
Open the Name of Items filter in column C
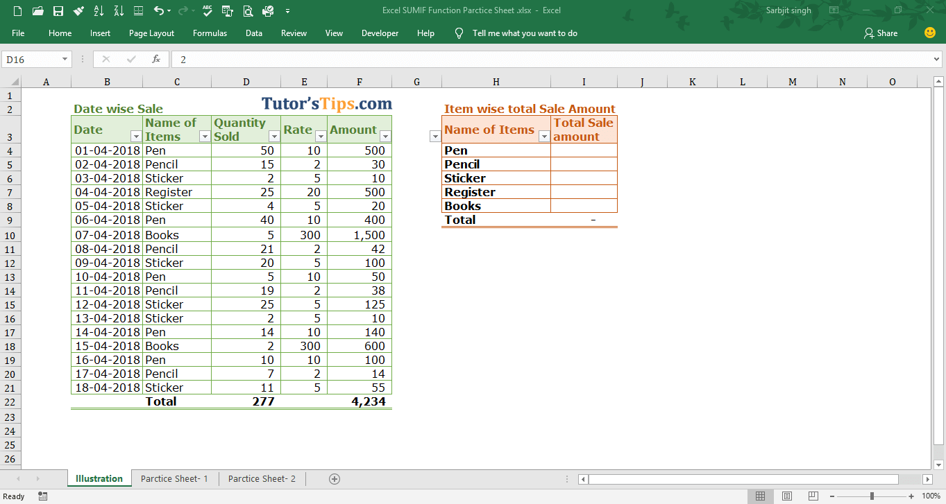point(205,137)
